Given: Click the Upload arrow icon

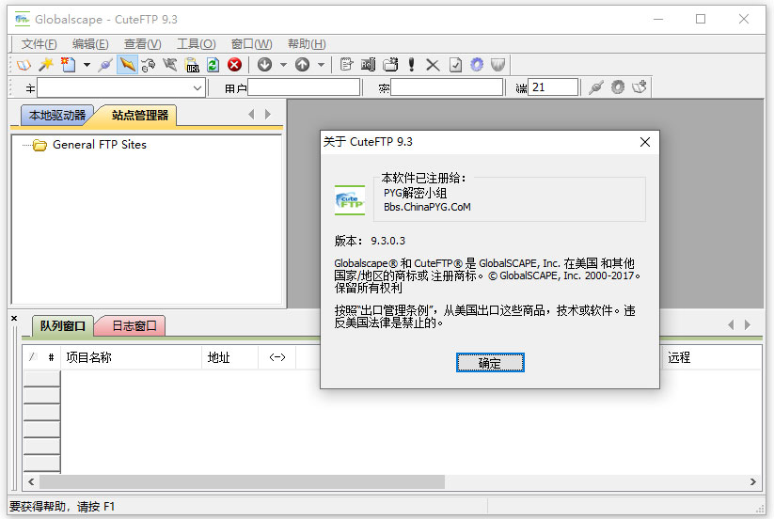Looking at the screenshot, I should tap(302, 65).
